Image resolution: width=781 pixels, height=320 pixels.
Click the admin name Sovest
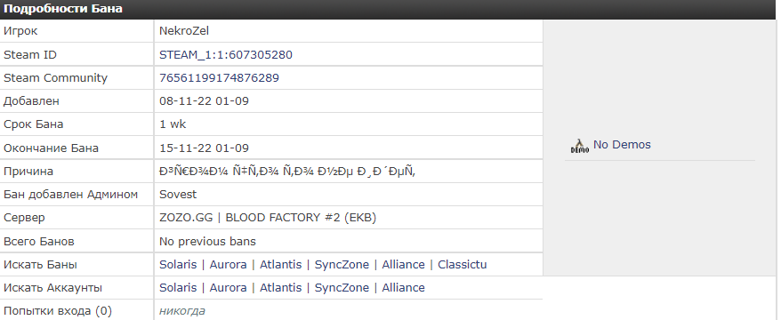tap(178, 195)
